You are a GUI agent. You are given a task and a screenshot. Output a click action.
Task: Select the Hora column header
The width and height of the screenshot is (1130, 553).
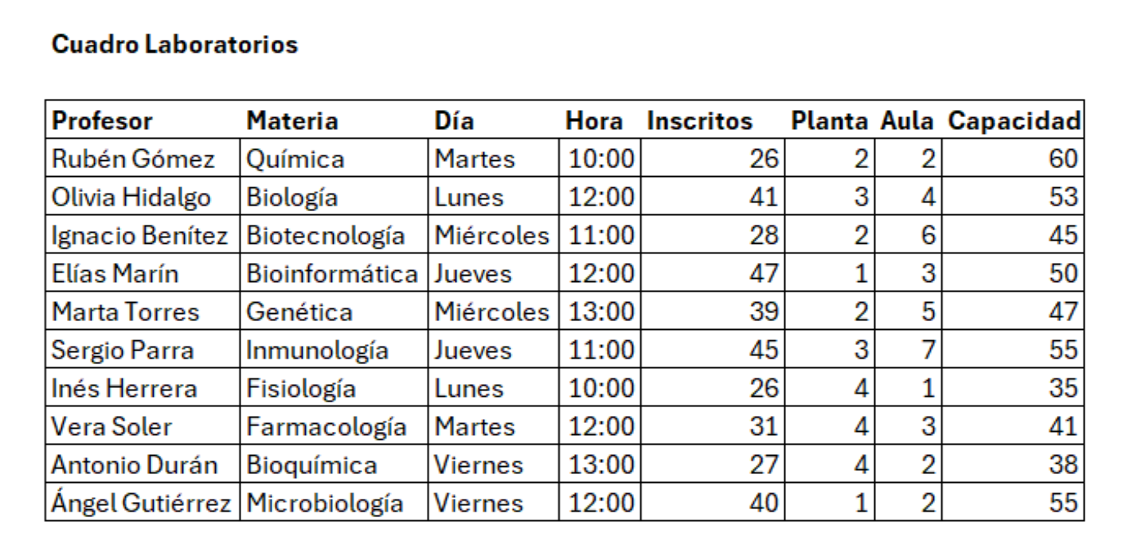point(594,121)
